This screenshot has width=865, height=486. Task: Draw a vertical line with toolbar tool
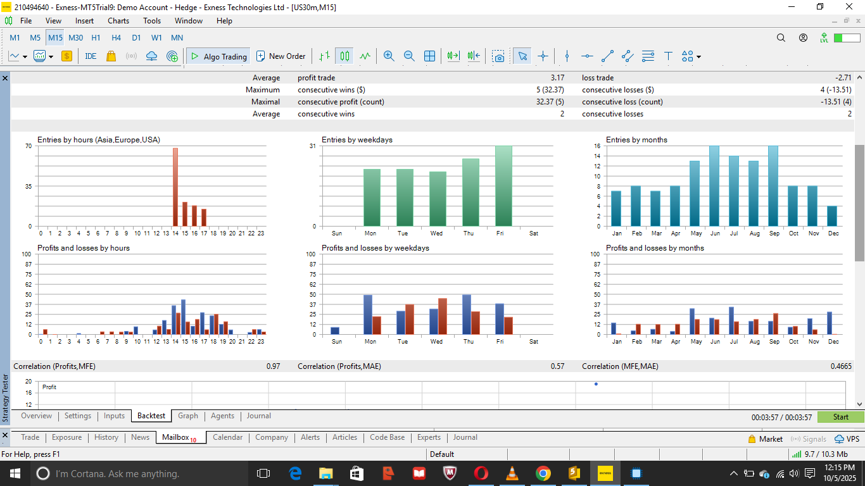(567, 56)
